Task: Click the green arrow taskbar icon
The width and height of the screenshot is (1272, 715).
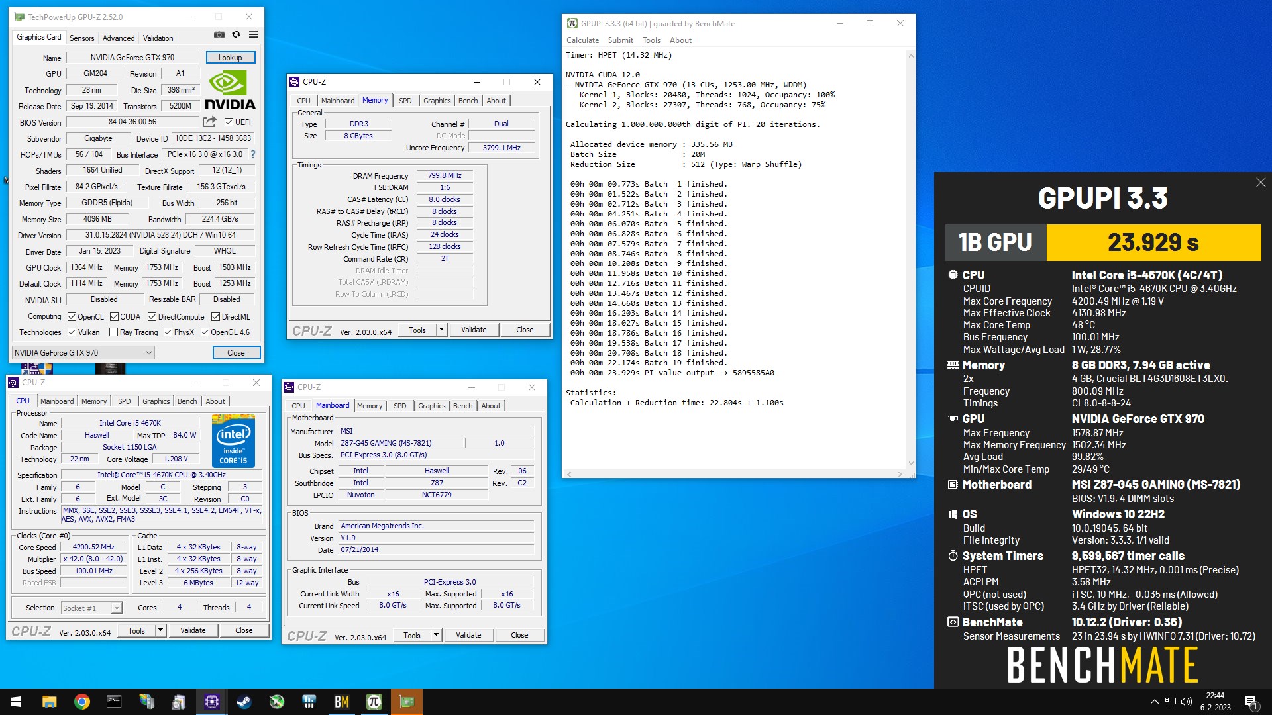Action: [x=277, y=702]
